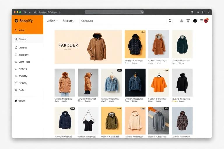Click the title text under the plaid jacket
224x149 pixels.
tap(134, 61)
